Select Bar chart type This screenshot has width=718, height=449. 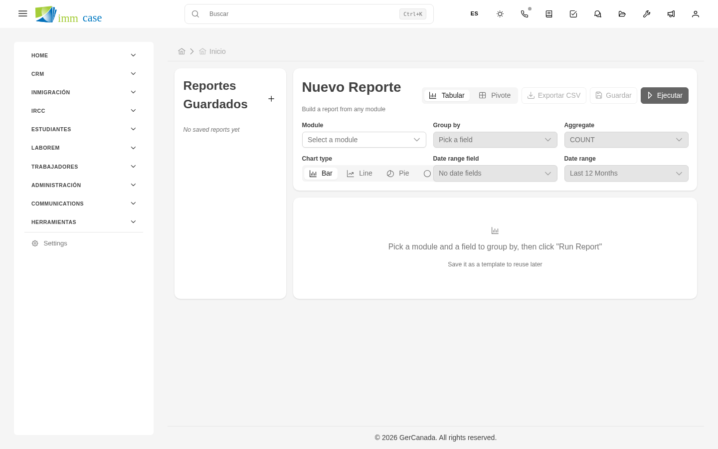[x=321, y=173]
